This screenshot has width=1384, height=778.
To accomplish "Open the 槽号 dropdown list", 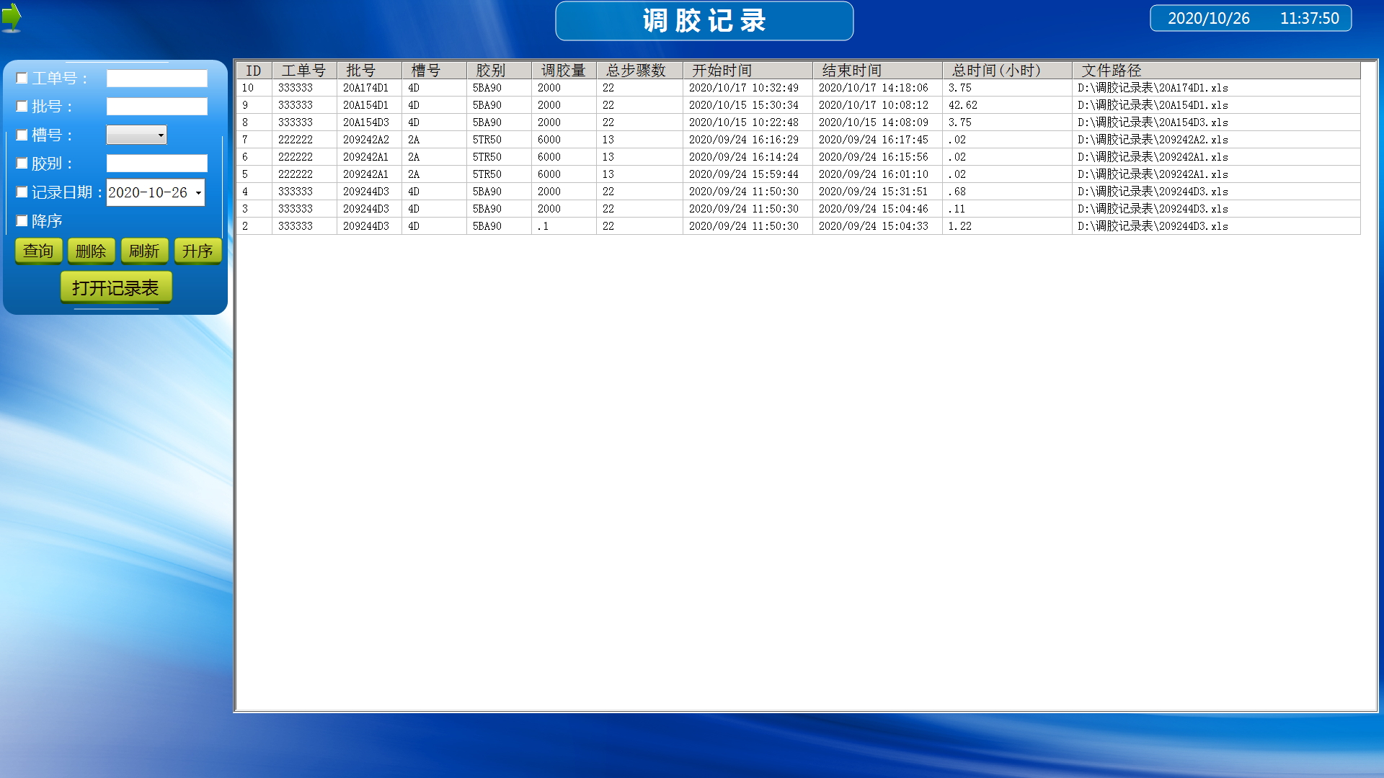I will [x=160, y=135].
